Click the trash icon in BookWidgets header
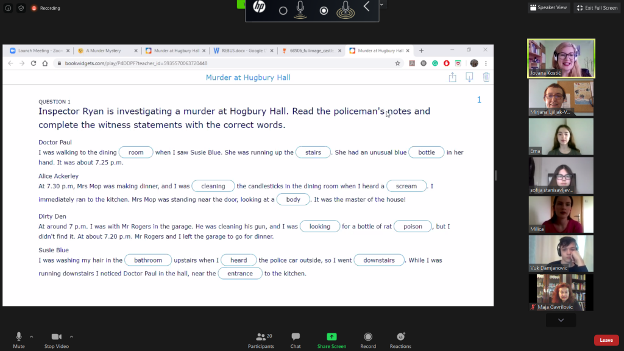The height and width of the screenshot is (351, 624). [x=486, y=77]
